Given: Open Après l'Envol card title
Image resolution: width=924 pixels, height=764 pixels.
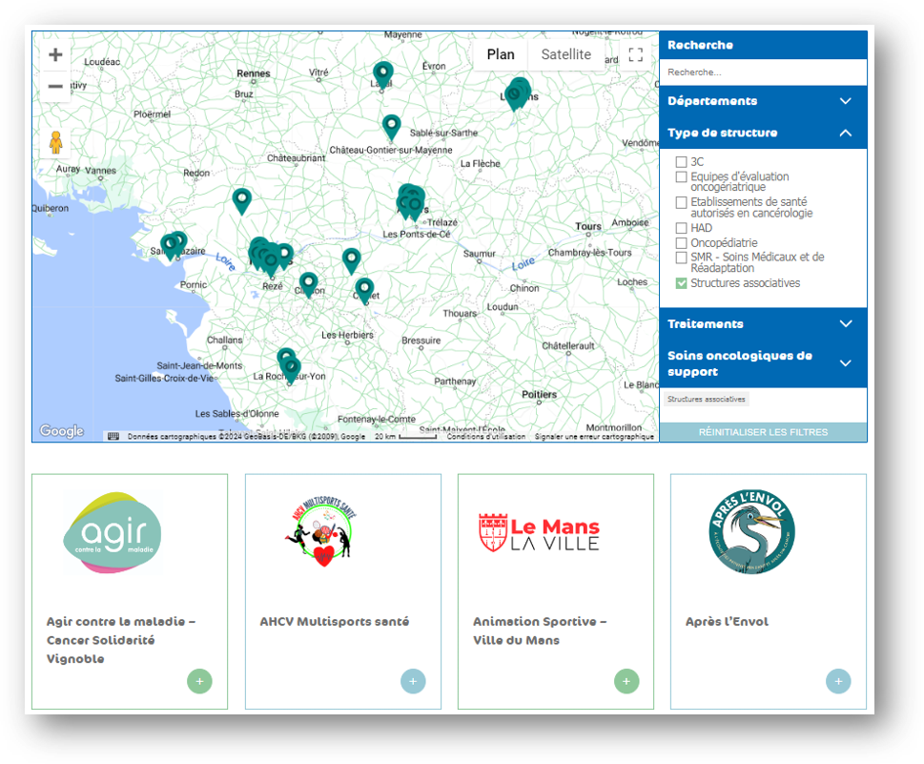Looking at the screenshot, I should click(x=727, y=621).
